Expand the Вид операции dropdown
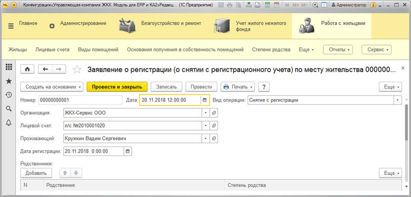The image size is (411, 197). 398,100
